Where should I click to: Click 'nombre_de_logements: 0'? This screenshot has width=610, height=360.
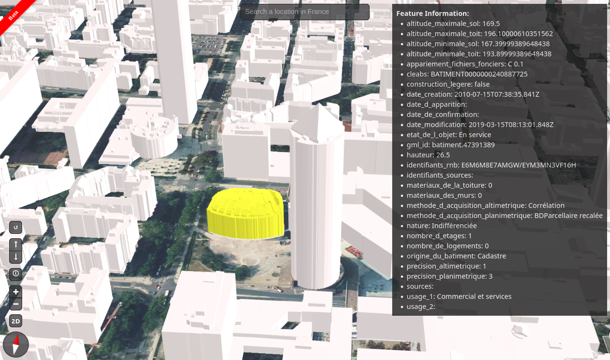(x=448, y=246)
